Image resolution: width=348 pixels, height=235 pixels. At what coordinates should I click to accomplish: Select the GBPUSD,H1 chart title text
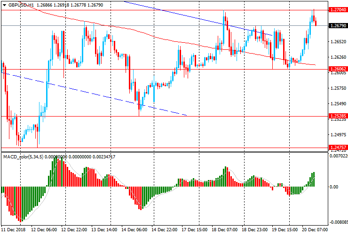(21, 5)
